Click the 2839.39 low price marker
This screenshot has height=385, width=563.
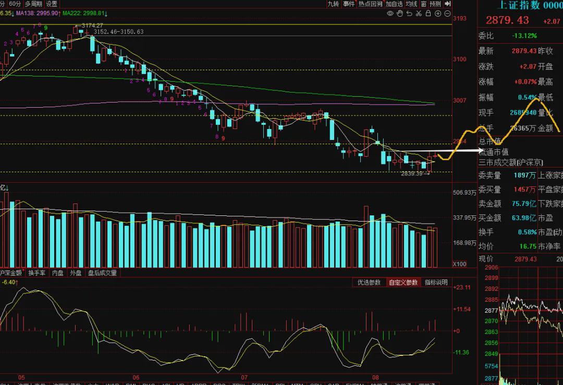coord(412,173)
